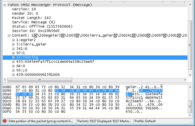Expand the 64:0 entry

pos(13,66)
